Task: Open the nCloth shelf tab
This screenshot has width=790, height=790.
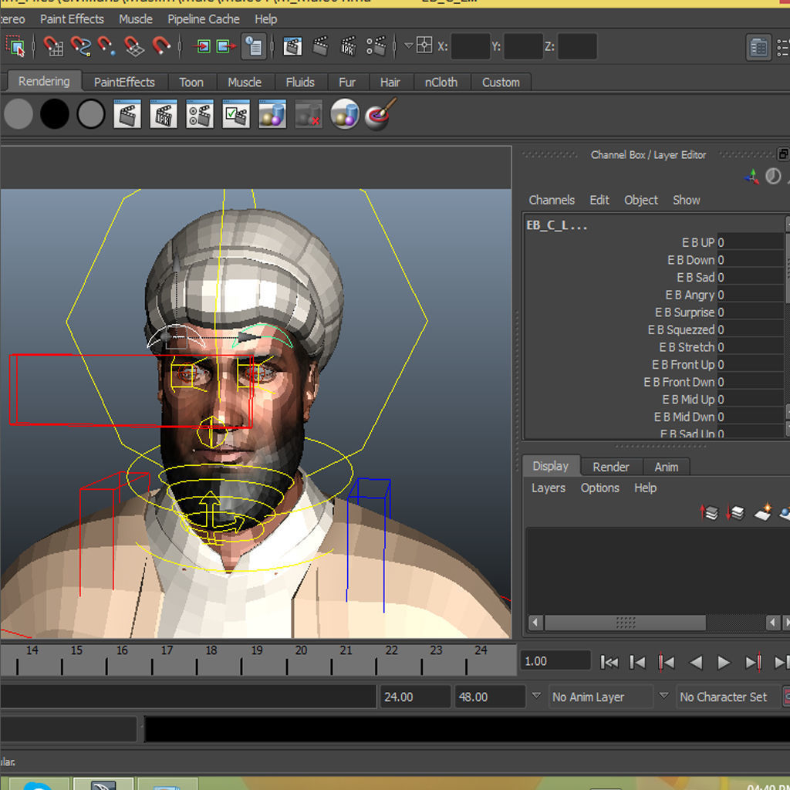Action: coord(441,82)
